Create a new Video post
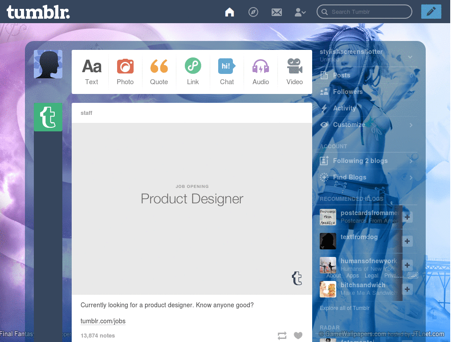This screenshot has height=342, width=456. (x=295, y=72)
